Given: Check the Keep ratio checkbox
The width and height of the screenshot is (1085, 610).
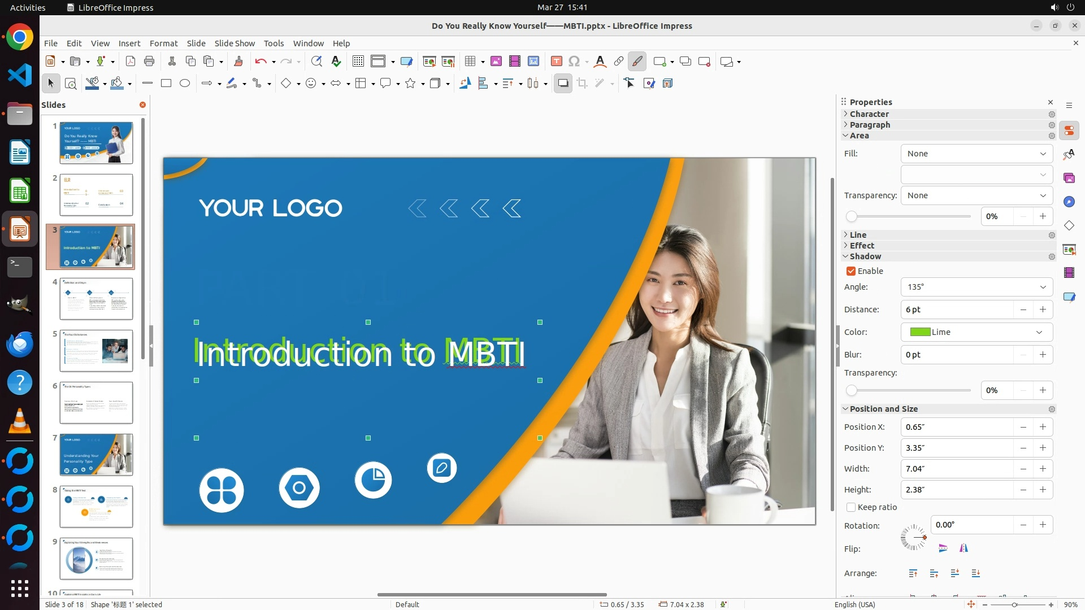Looking at the screenshot, I should (851, 507).
